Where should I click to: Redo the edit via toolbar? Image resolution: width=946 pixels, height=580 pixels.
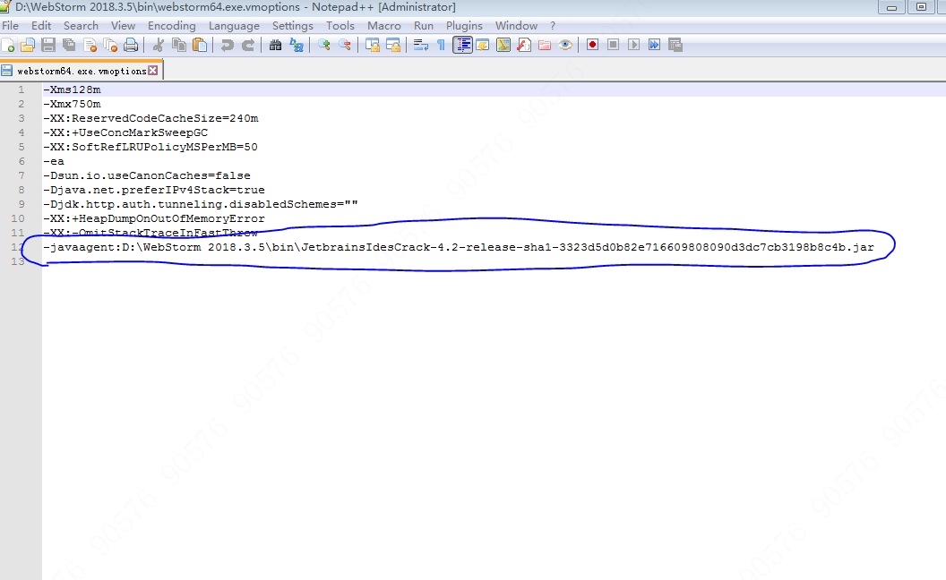[248, 46]
